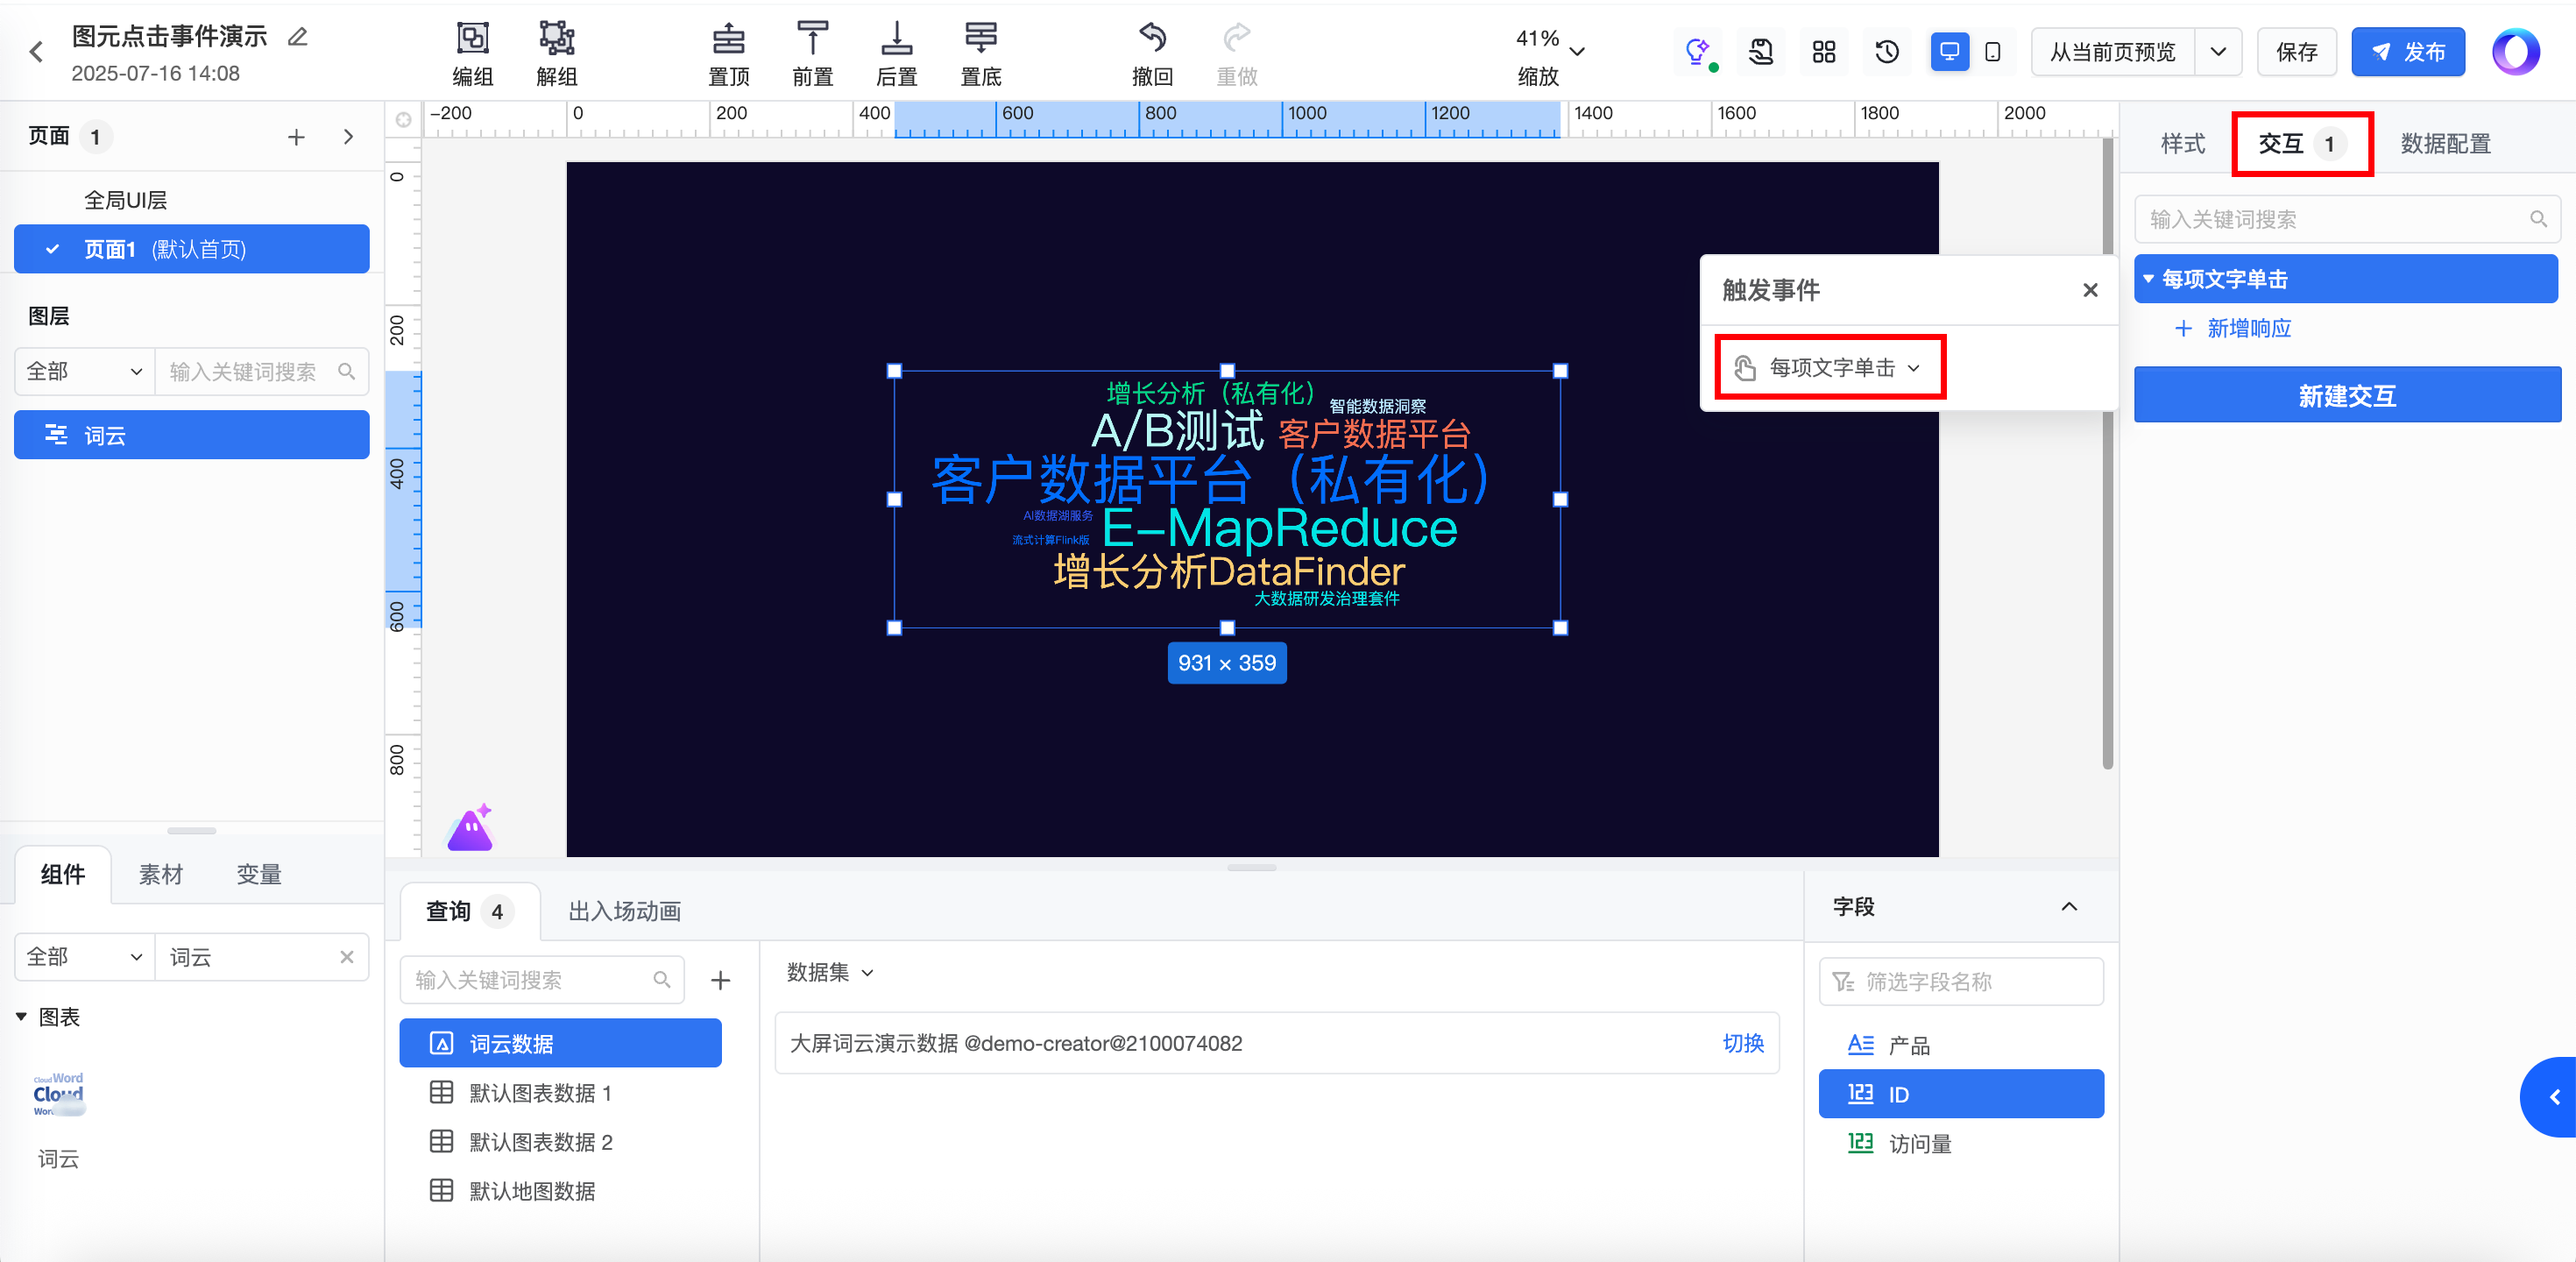
Task: Click the 置顶 bring-to-top icon
Action: 728,39
